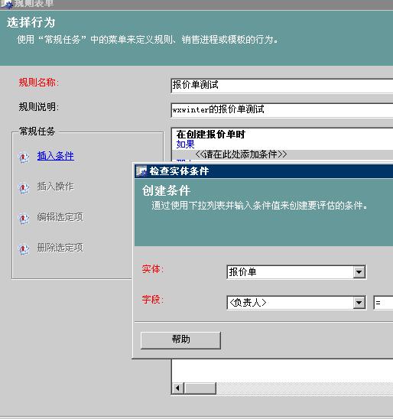Click the 规则表单 window title icon
Viewport: 393px width, 419px height.
click(6, 4)
